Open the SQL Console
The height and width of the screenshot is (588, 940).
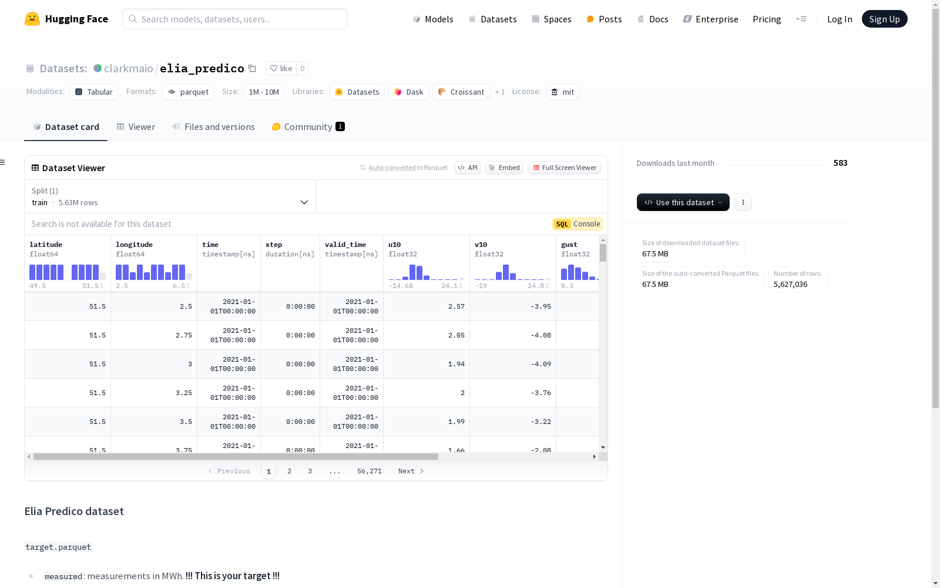click(x=578, y=224)
